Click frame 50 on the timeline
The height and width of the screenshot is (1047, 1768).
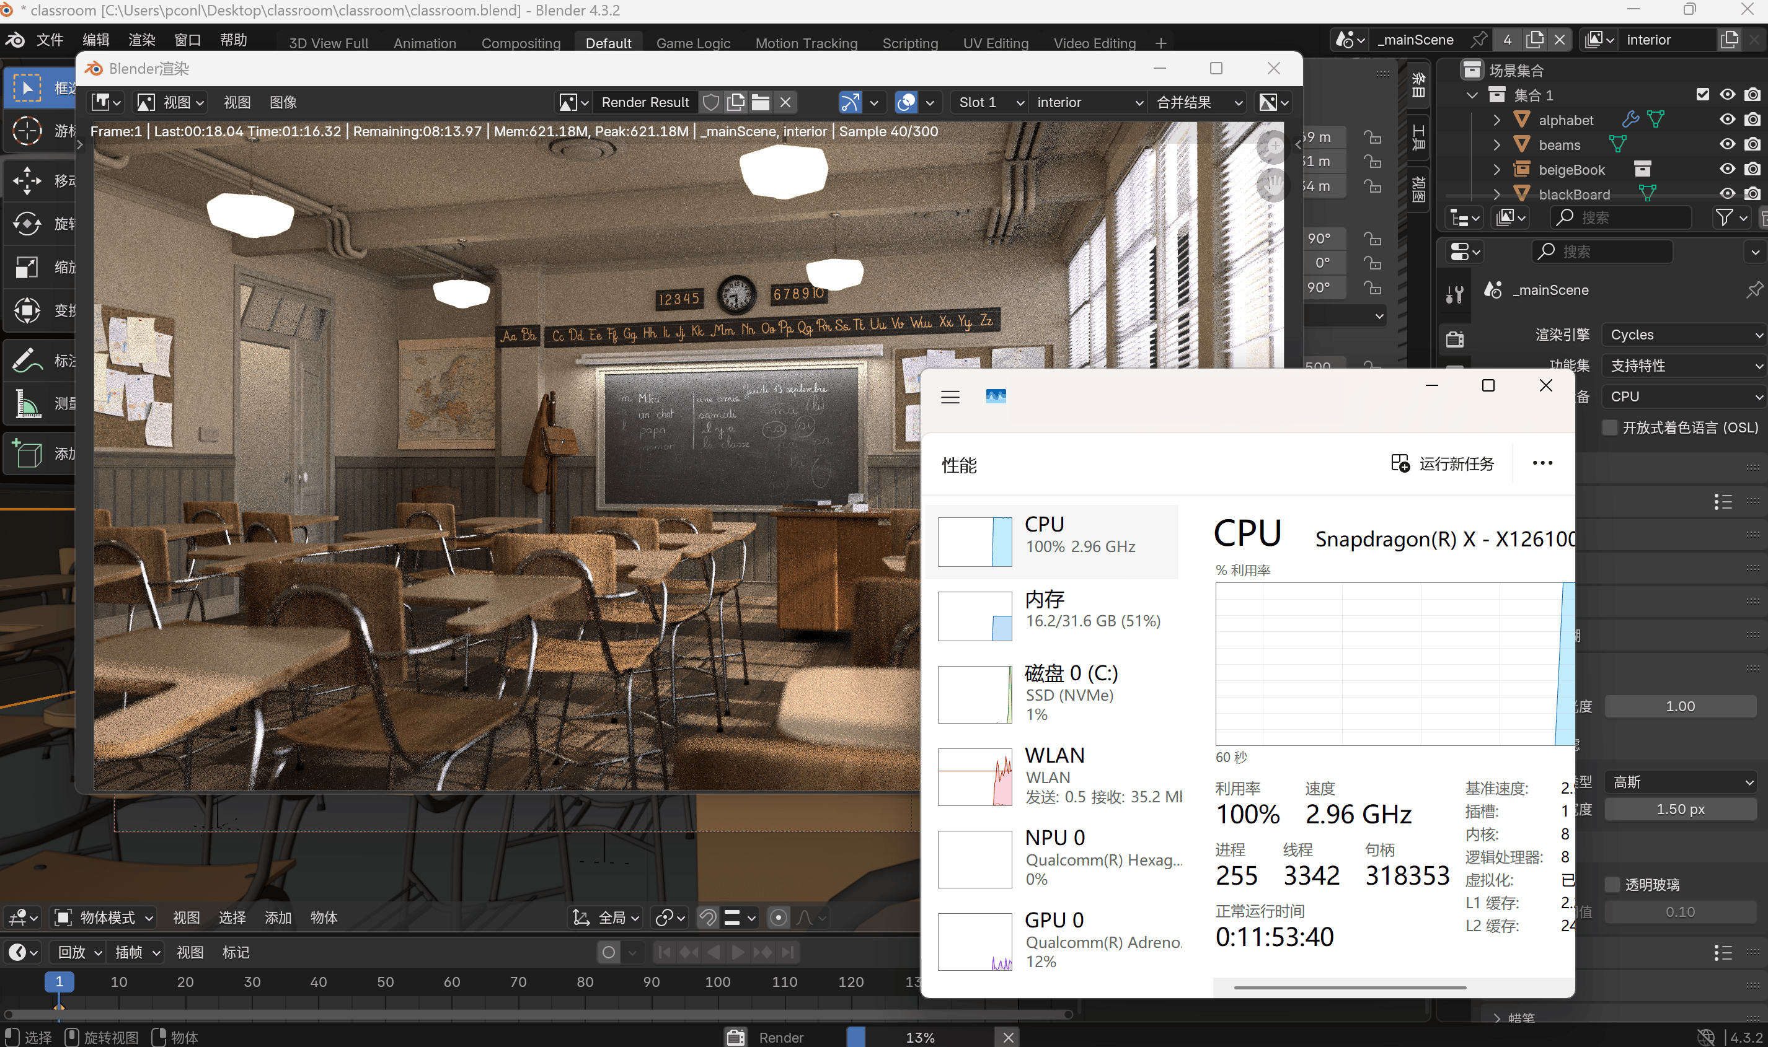[x=386, y=981]
